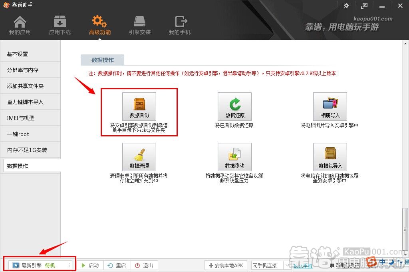
Task: Click the 相册导入 album import icon
Action: [x=330, y=107]
